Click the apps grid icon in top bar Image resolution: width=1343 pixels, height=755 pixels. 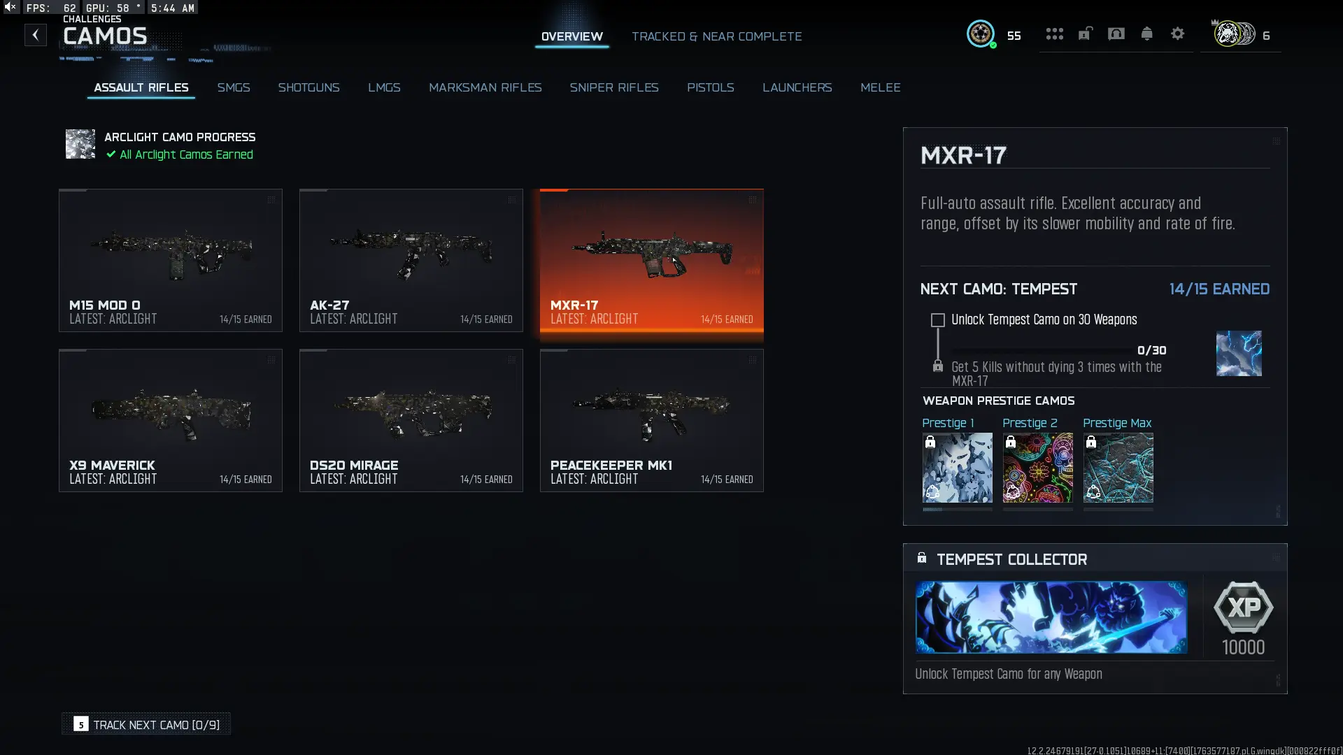pos(1054,34)
